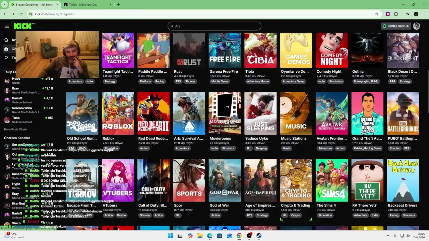Viewport: 429px width, 241px height.
Task: Open Microsoft Edge from taskbar
Action: point(209,236)
